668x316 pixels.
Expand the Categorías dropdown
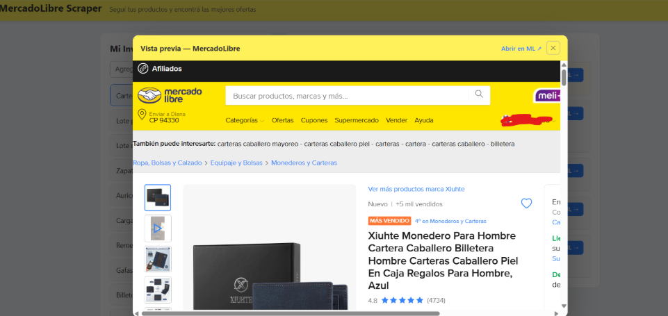coord(245,121)
